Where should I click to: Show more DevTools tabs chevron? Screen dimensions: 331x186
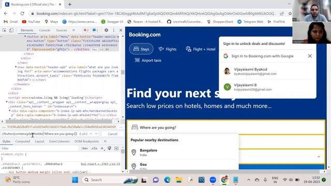73,30
